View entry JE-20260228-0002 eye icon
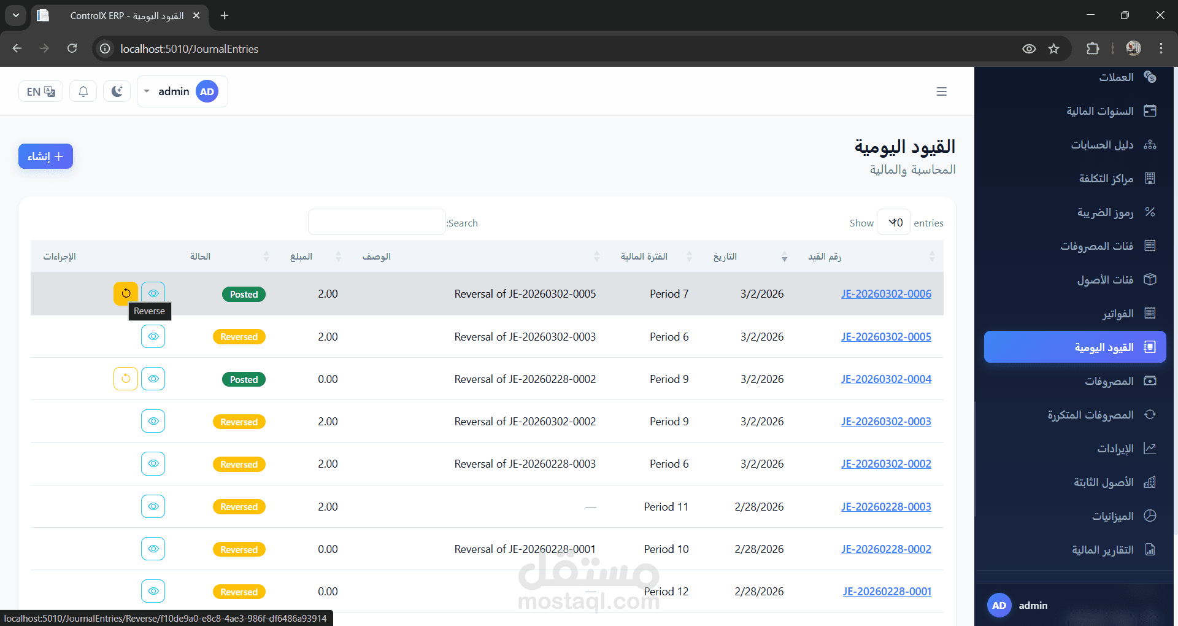 coord(153,549)
